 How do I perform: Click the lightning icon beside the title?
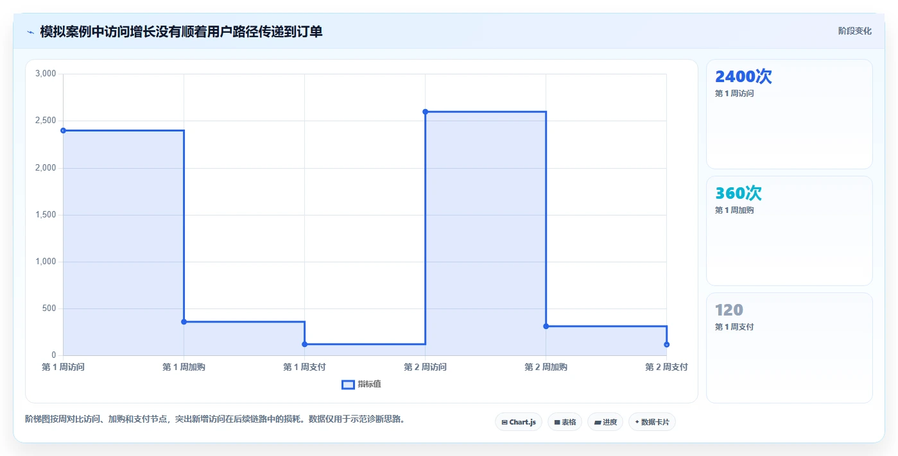pos(30,31)
